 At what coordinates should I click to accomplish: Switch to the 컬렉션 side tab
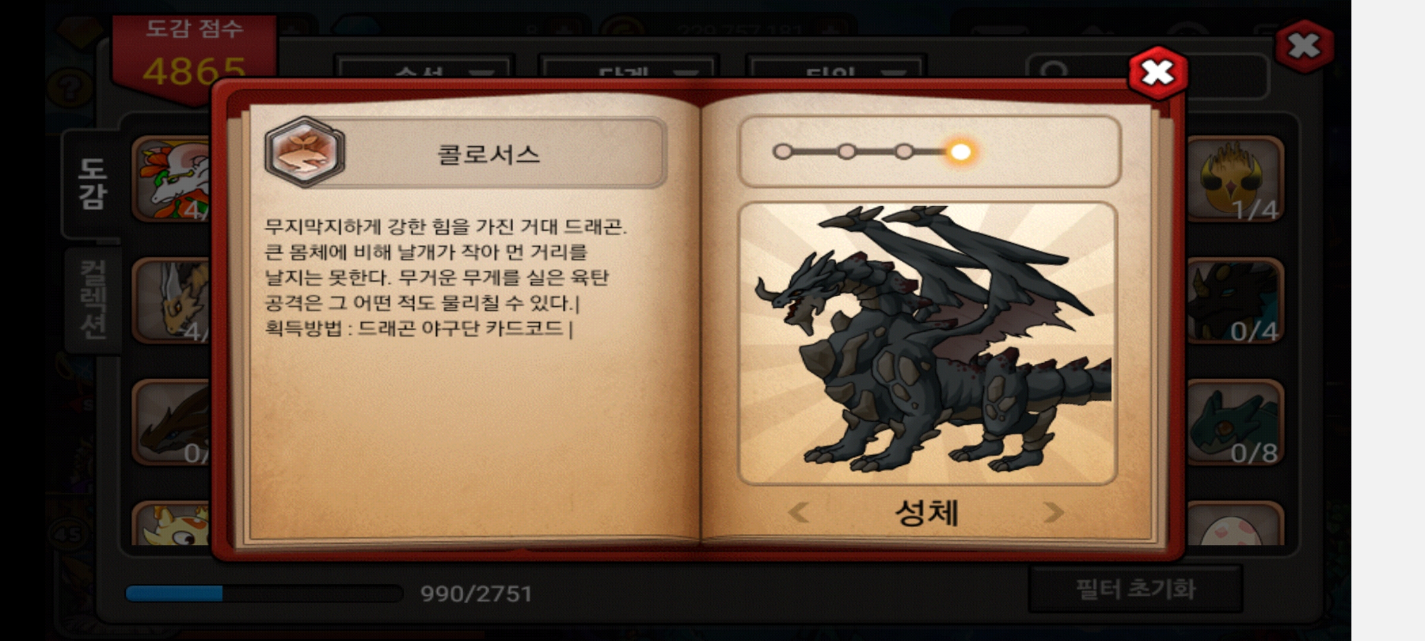93,300
